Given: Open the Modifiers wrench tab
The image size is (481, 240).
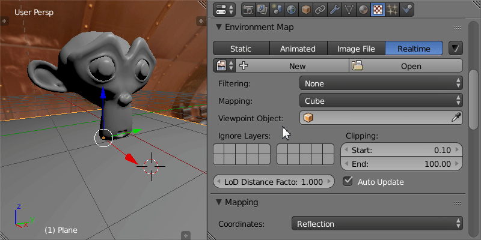Looking at the screenshot, I should click(x=335, y=10).
